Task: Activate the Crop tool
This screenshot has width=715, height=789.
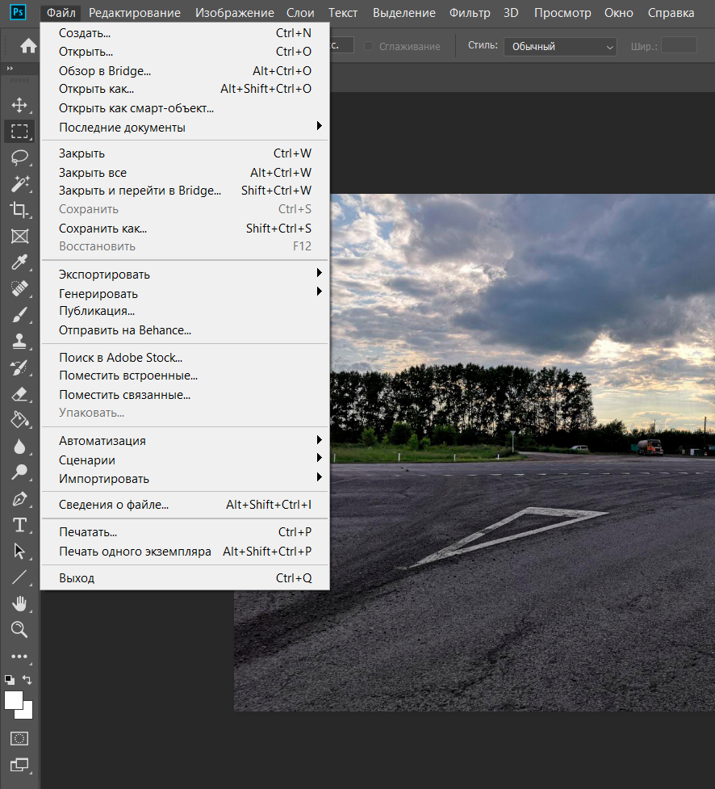Action: (19, 210)
